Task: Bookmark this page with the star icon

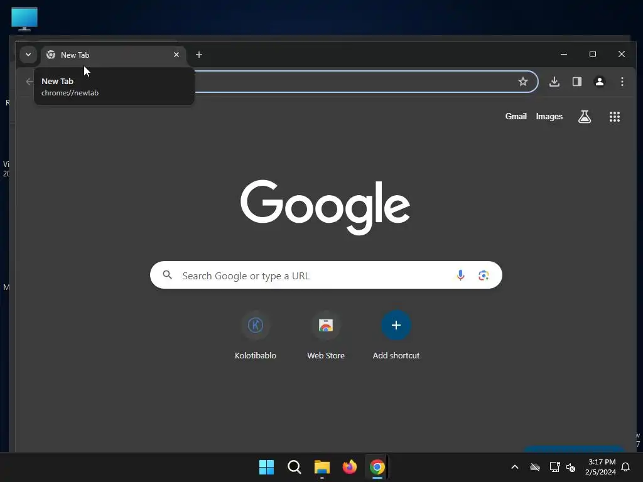Action: [523, 82]
